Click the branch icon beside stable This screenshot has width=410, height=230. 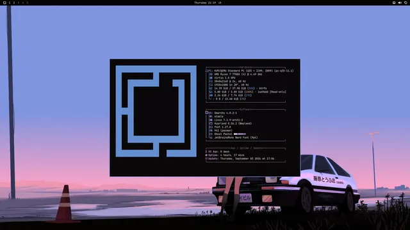(211, 116)
